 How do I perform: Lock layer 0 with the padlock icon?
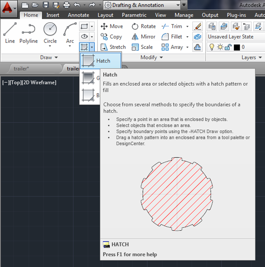(x=228, y=47)
